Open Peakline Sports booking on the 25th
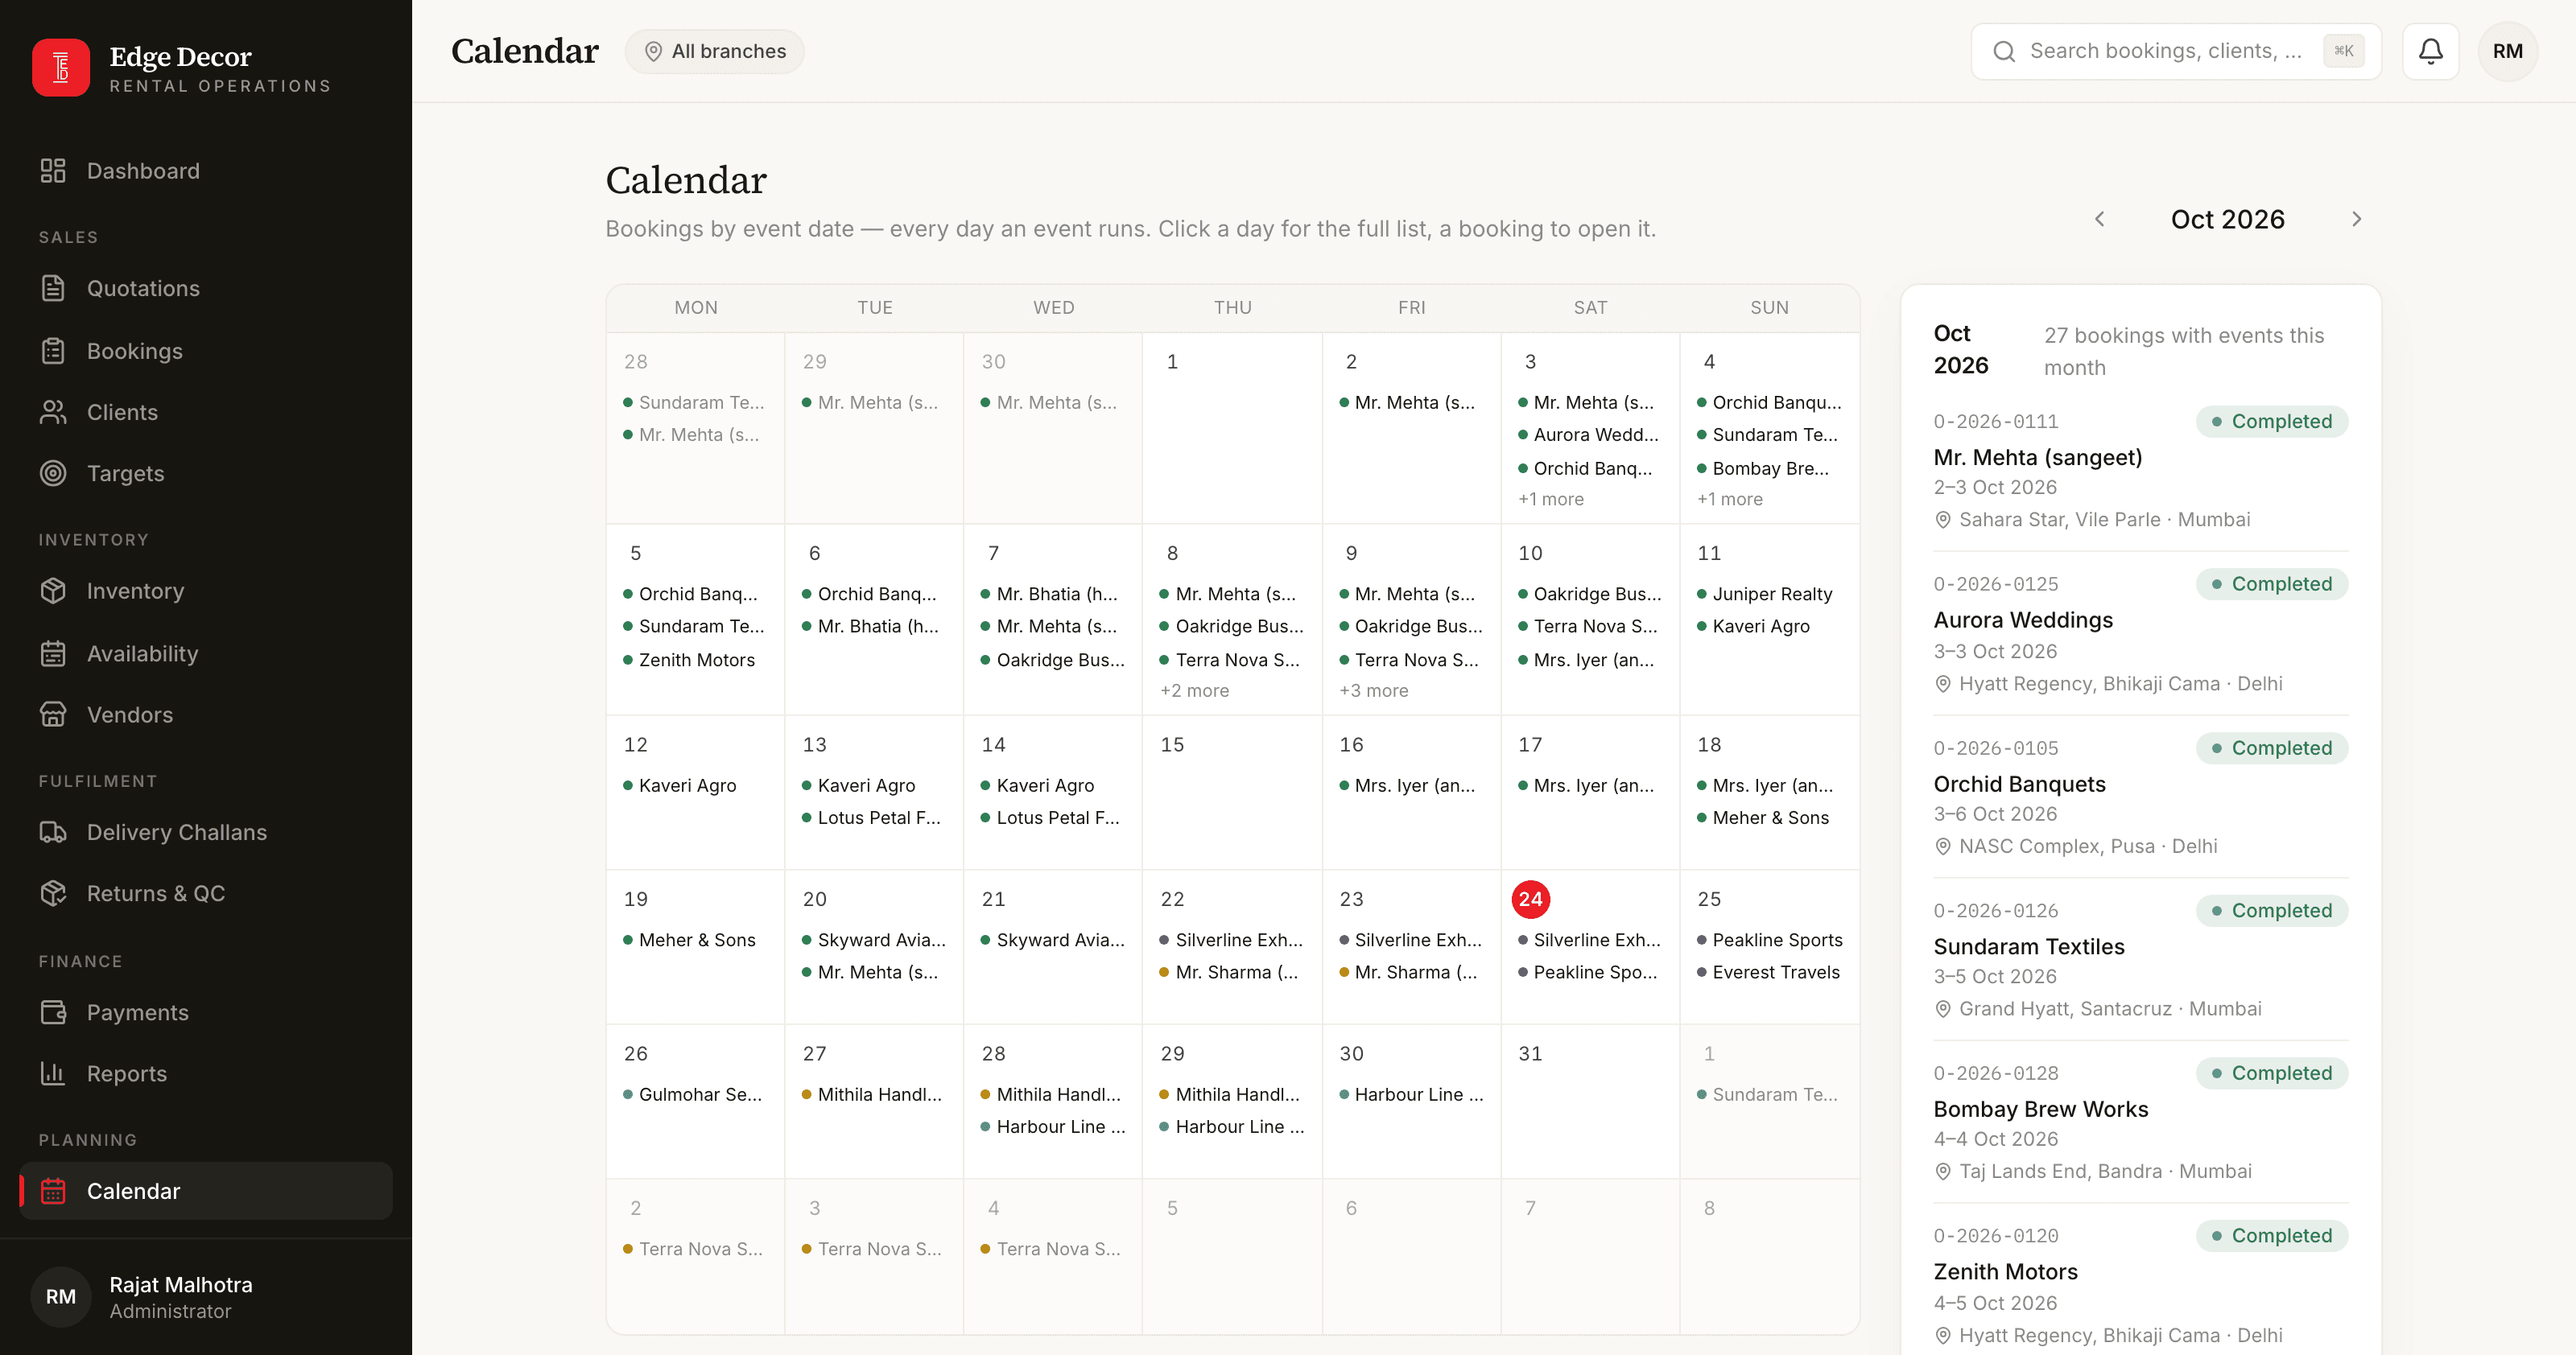 click(x=1769, y=941)
